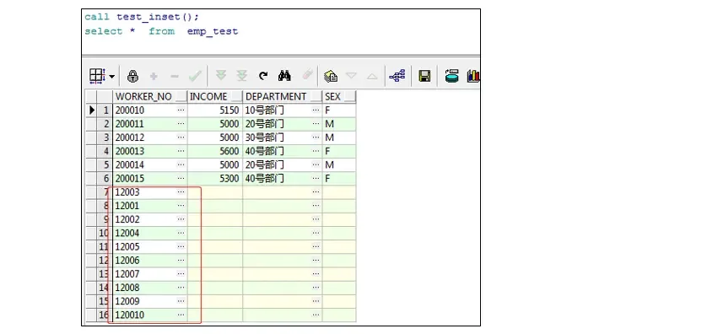
Task: Click the eraser clear record icon
Action: [x=307, y=75]
